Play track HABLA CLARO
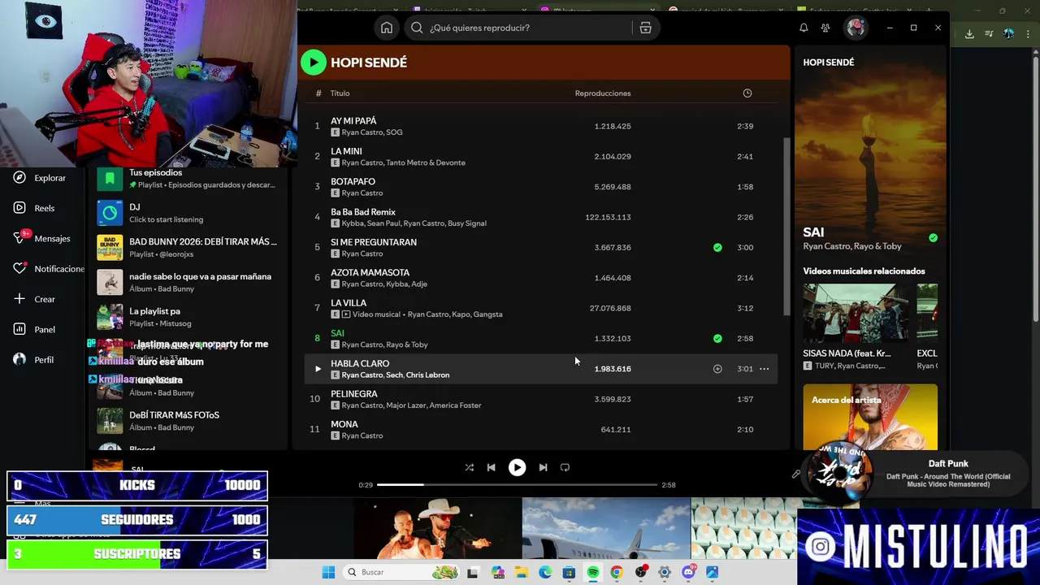Viewport: 1040px width, 585px height. pyautogui.click(x=318, y=369)
